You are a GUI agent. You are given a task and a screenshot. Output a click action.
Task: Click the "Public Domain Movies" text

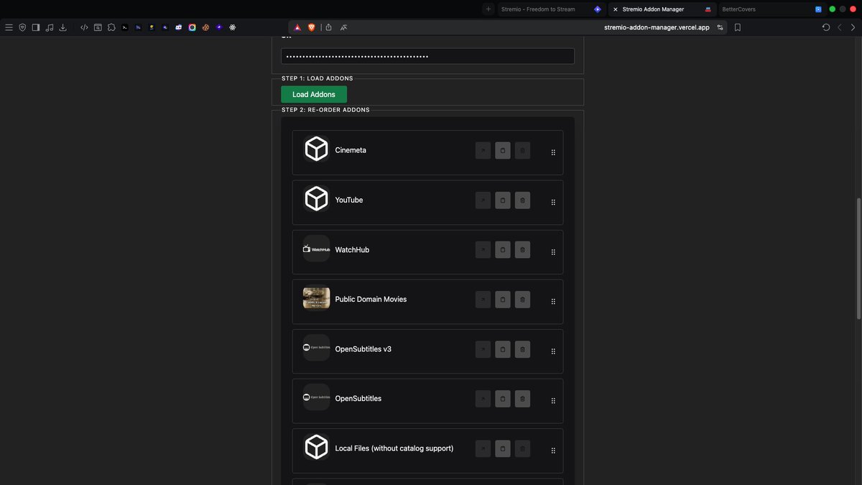click(x=371, y=299)
